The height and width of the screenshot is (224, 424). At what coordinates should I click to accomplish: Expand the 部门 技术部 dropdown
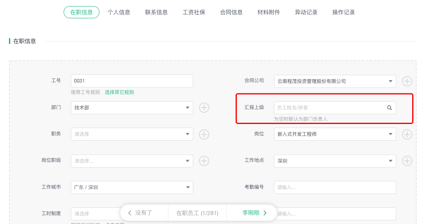[132, 108]
